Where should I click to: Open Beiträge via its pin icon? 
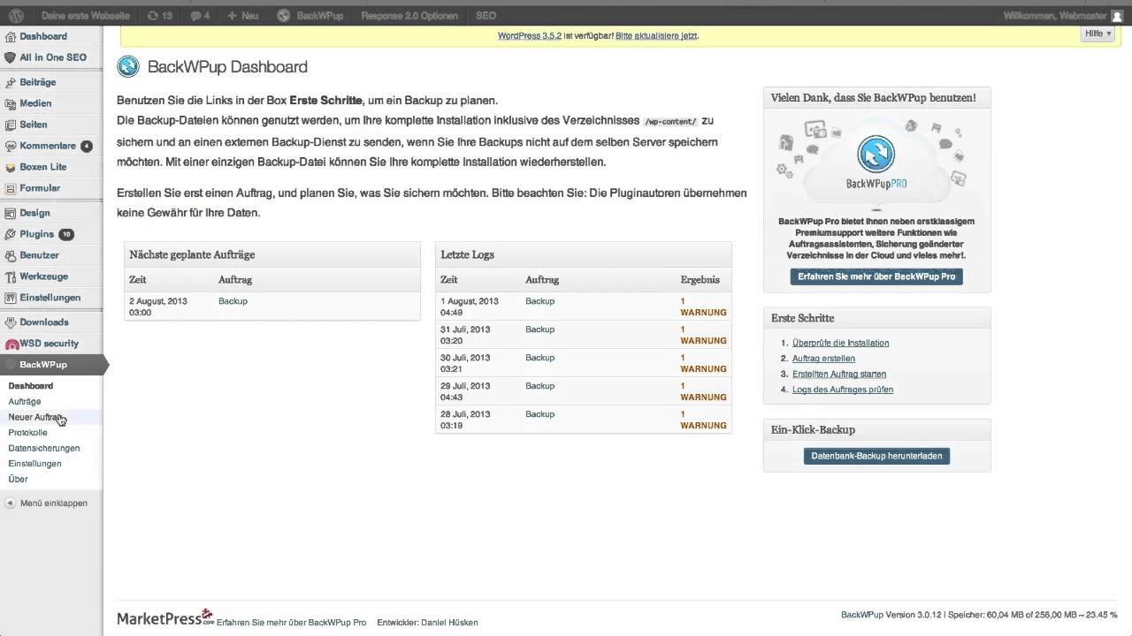tap(11, 82)
